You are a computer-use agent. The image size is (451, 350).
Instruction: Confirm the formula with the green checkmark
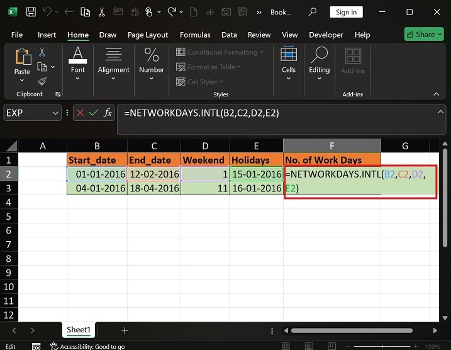[x=94, y=113]
